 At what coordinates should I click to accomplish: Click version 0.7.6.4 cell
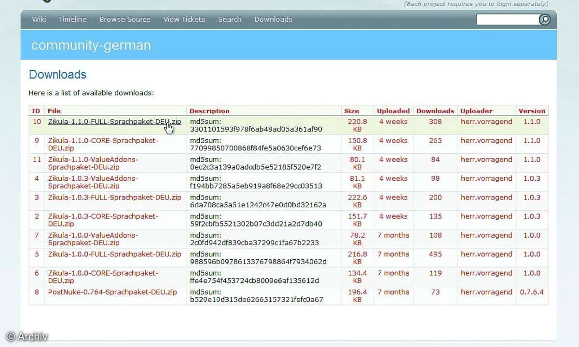coord(532,292)
